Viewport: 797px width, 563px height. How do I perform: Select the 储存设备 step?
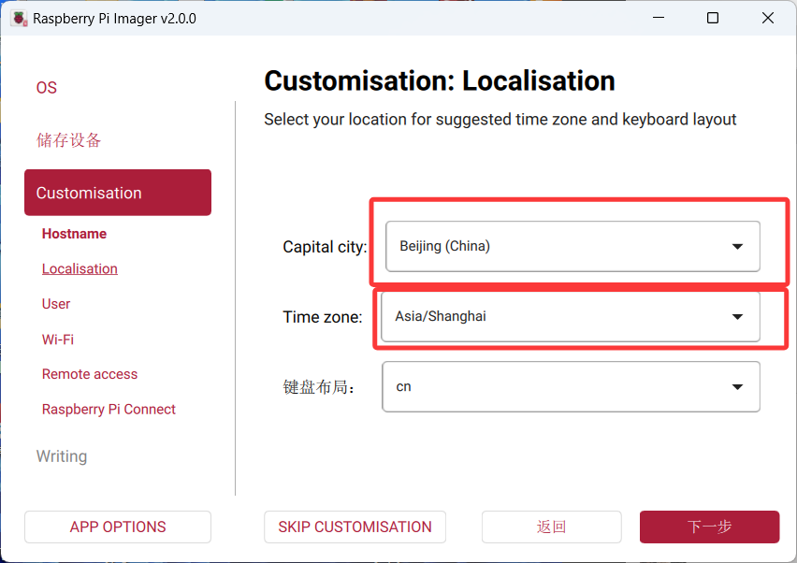68,140
